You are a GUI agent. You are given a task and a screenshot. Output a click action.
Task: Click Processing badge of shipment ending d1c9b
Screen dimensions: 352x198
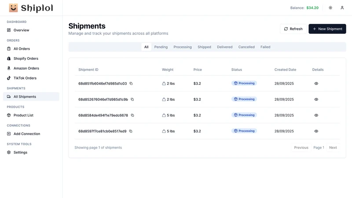[244, 99]
